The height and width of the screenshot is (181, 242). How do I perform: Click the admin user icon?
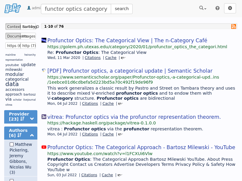tap(29, 8)
